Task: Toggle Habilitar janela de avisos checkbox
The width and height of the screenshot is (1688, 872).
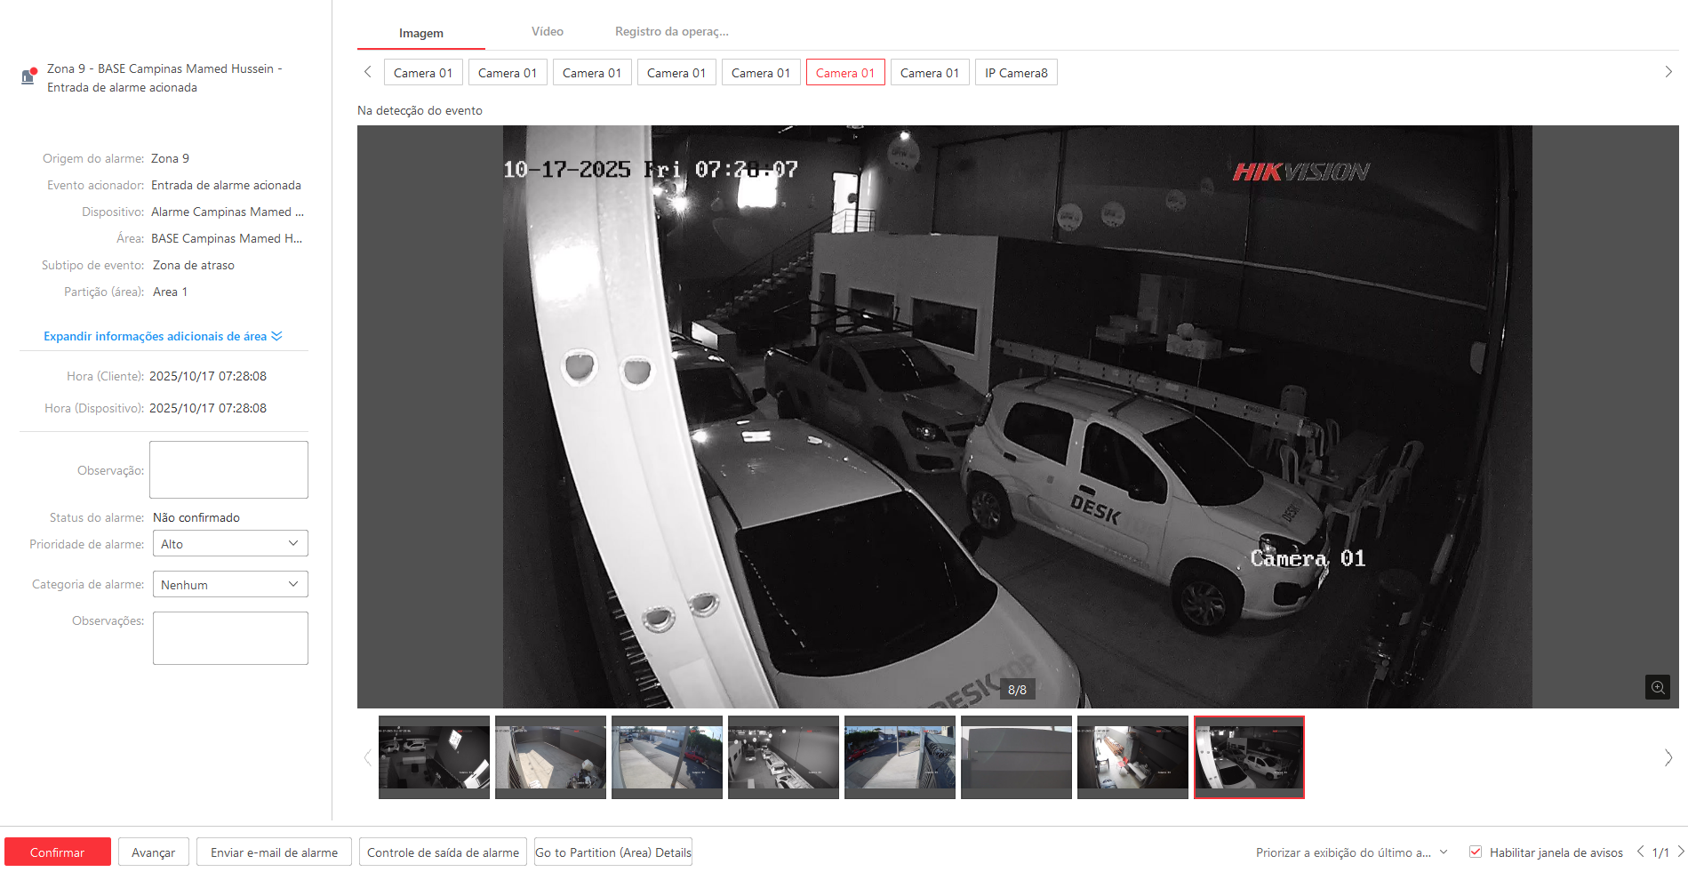Action: [1476, 852]
